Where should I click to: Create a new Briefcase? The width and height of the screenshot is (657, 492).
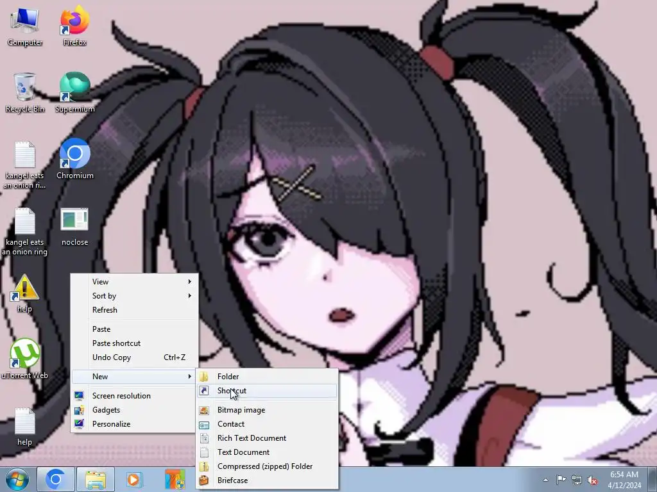point(267,480)
